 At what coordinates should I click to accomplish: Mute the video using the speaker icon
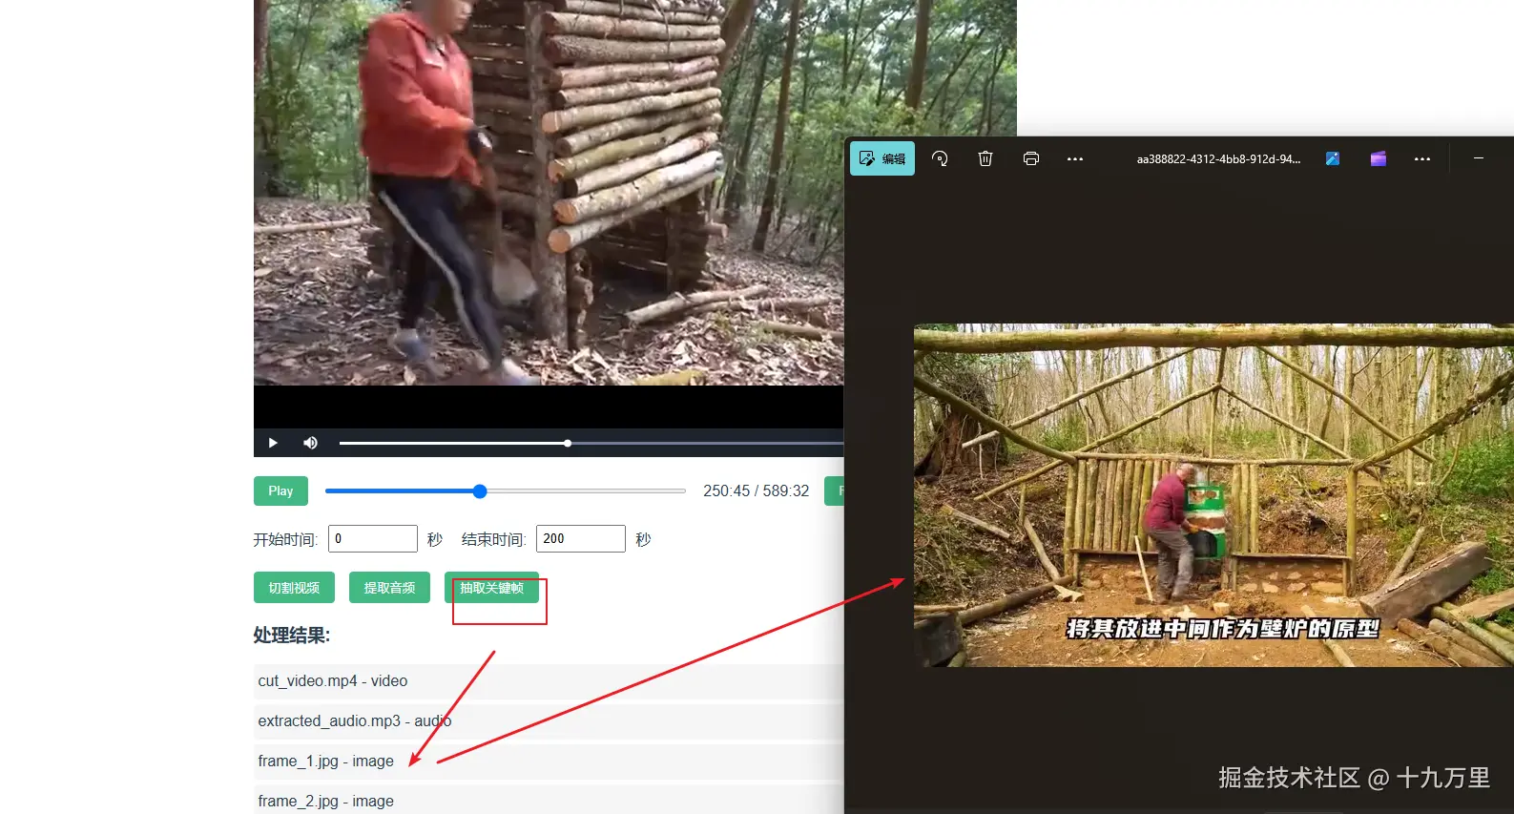coord(310,443)
